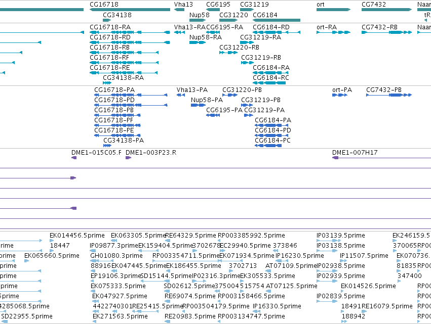Select the CG6184-PA protein label
The image size is (431, 324).
(273, 120)
